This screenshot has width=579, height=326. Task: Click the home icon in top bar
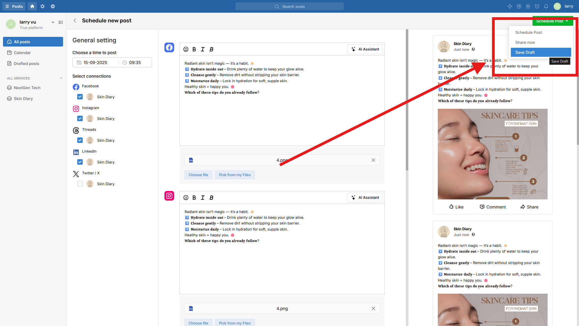32,6
